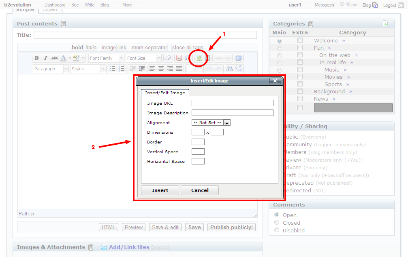Screen dimensions: 408x257
Task: Select the Insert/Edit Image toolbar icon
Action: [198, 58]
